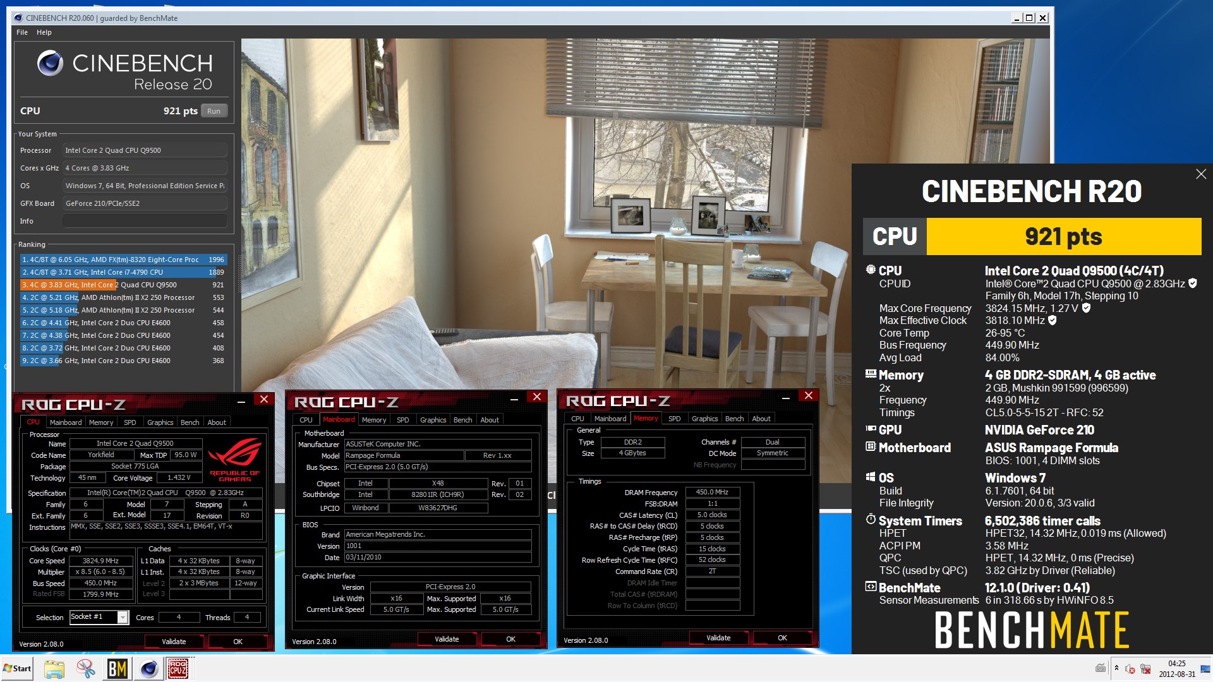Viewport: 1213px width, 682px height.
Task: Activate ROG CPU-Z taskbar icon
Action: (x=178, y=668)
